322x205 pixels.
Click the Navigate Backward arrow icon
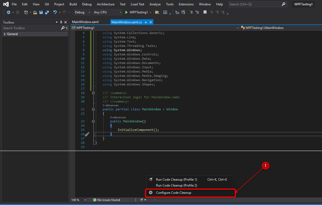[9, 12]
